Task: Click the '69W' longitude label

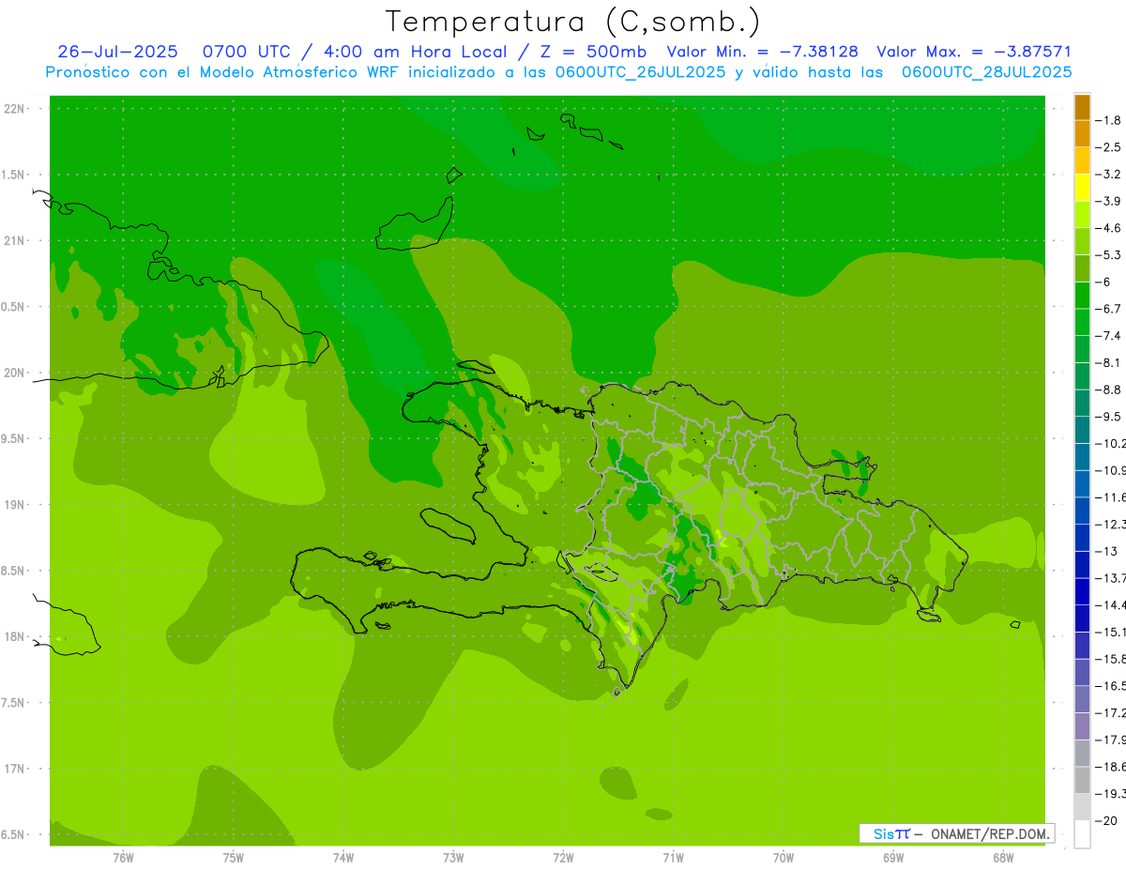Action: (893, 857)
